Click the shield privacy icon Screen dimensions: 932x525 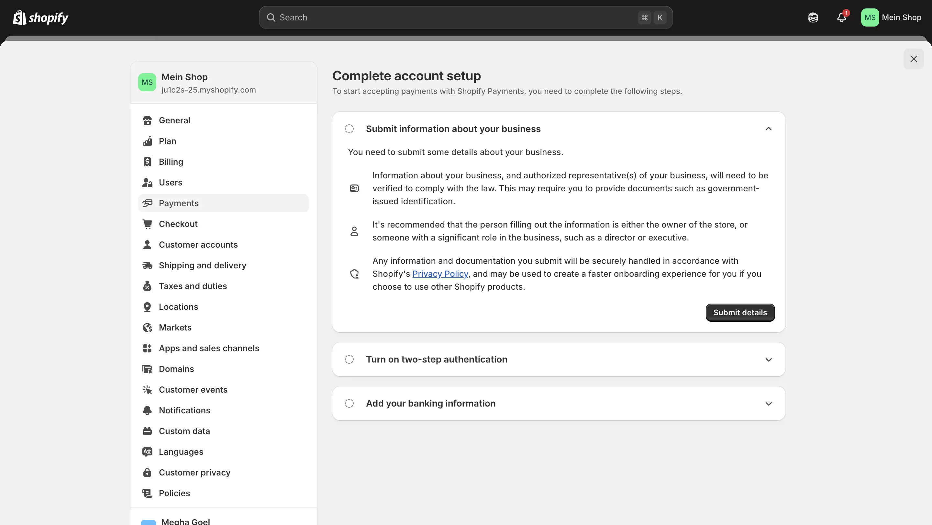pyautogui.click(x=354, y=274)
